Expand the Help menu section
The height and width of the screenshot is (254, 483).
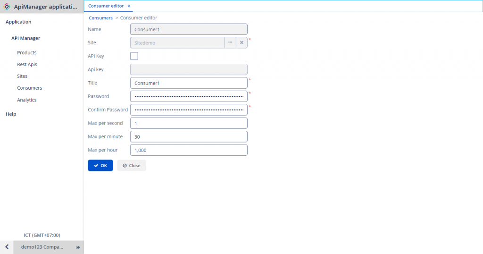click(11, 114)
